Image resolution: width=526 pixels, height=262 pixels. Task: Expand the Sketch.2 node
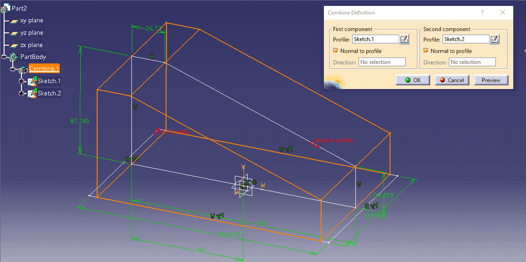click(x=21, y=93)
